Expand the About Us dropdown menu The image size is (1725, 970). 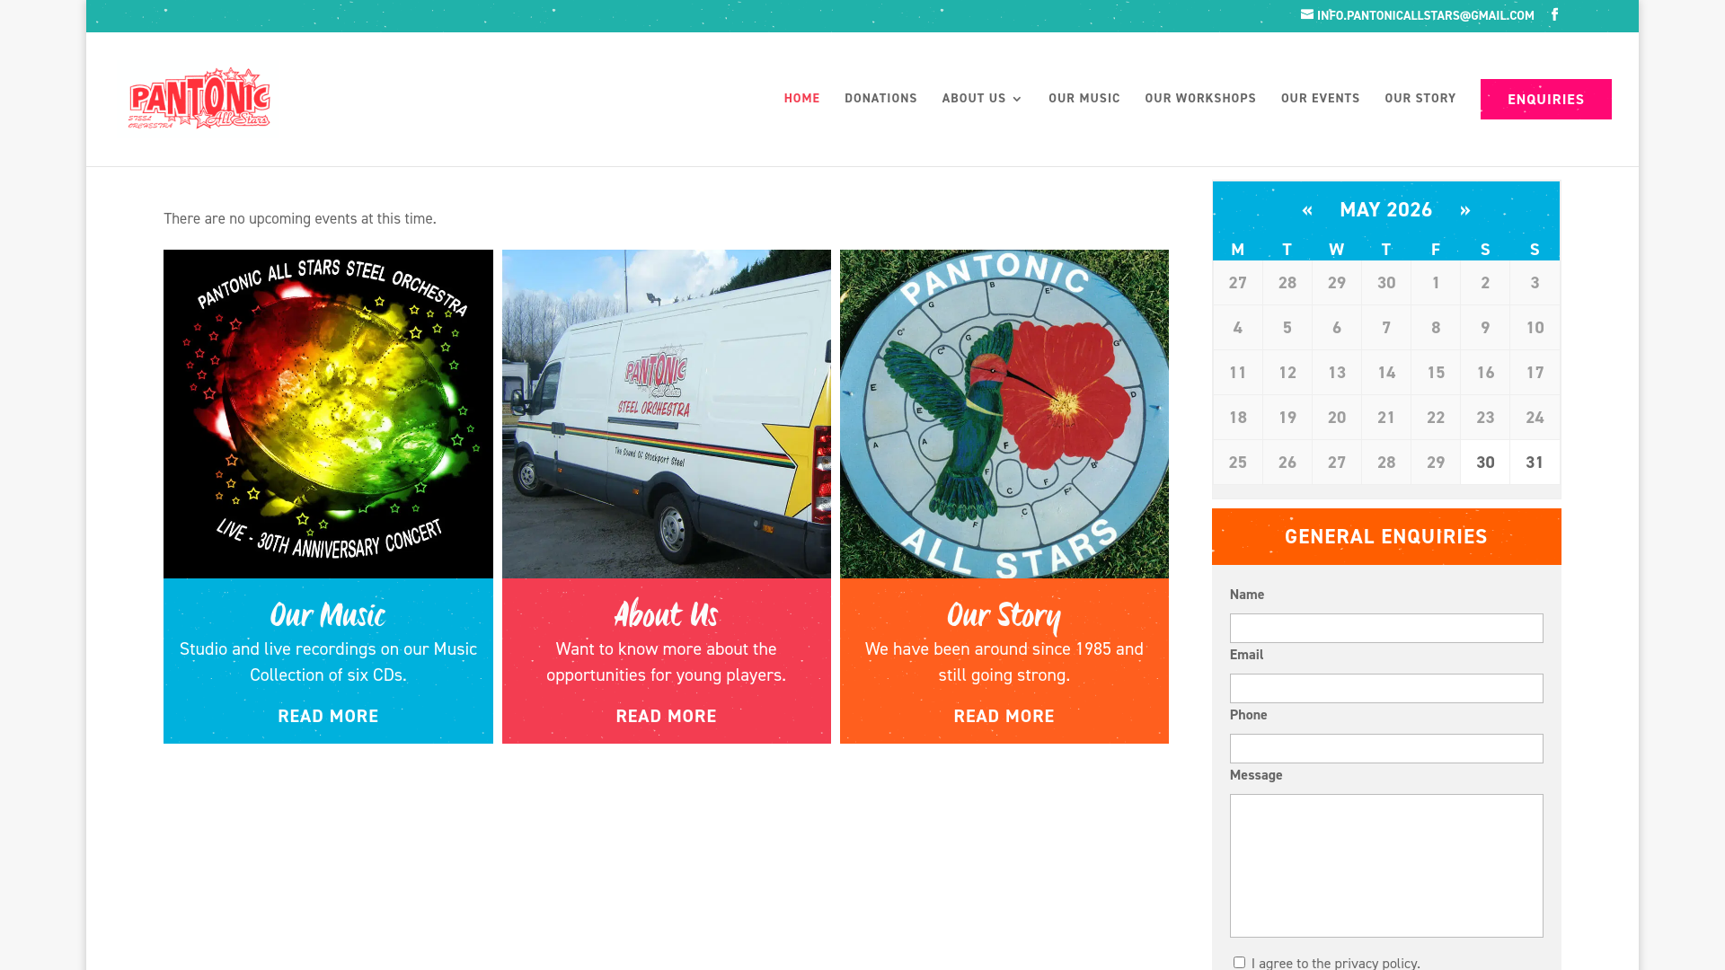(982, 99)
